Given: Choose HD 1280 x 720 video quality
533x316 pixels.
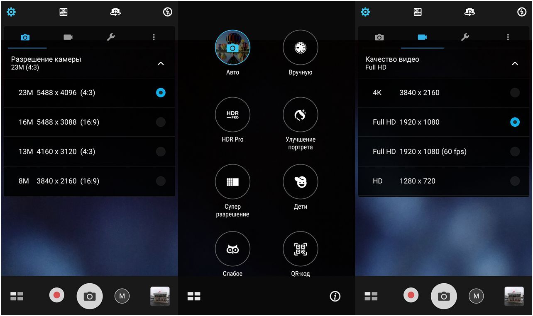Looking at the screenshot, I should point(515,181).
